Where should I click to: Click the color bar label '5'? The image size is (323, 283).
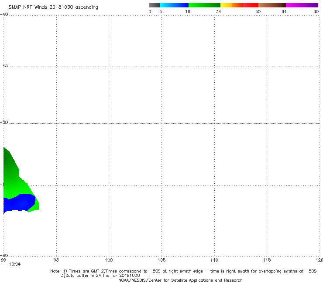pyautogui.click(x=161, y=11)
